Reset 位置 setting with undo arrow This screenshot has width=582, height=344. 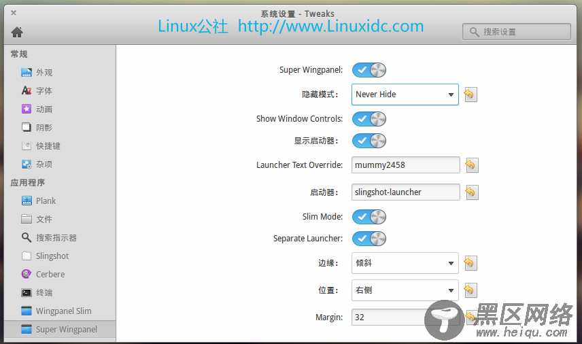pos(470,290)
